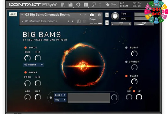Click the minimized view rack icon
Viewport: 168px width, 114px height.
(94, 5)
